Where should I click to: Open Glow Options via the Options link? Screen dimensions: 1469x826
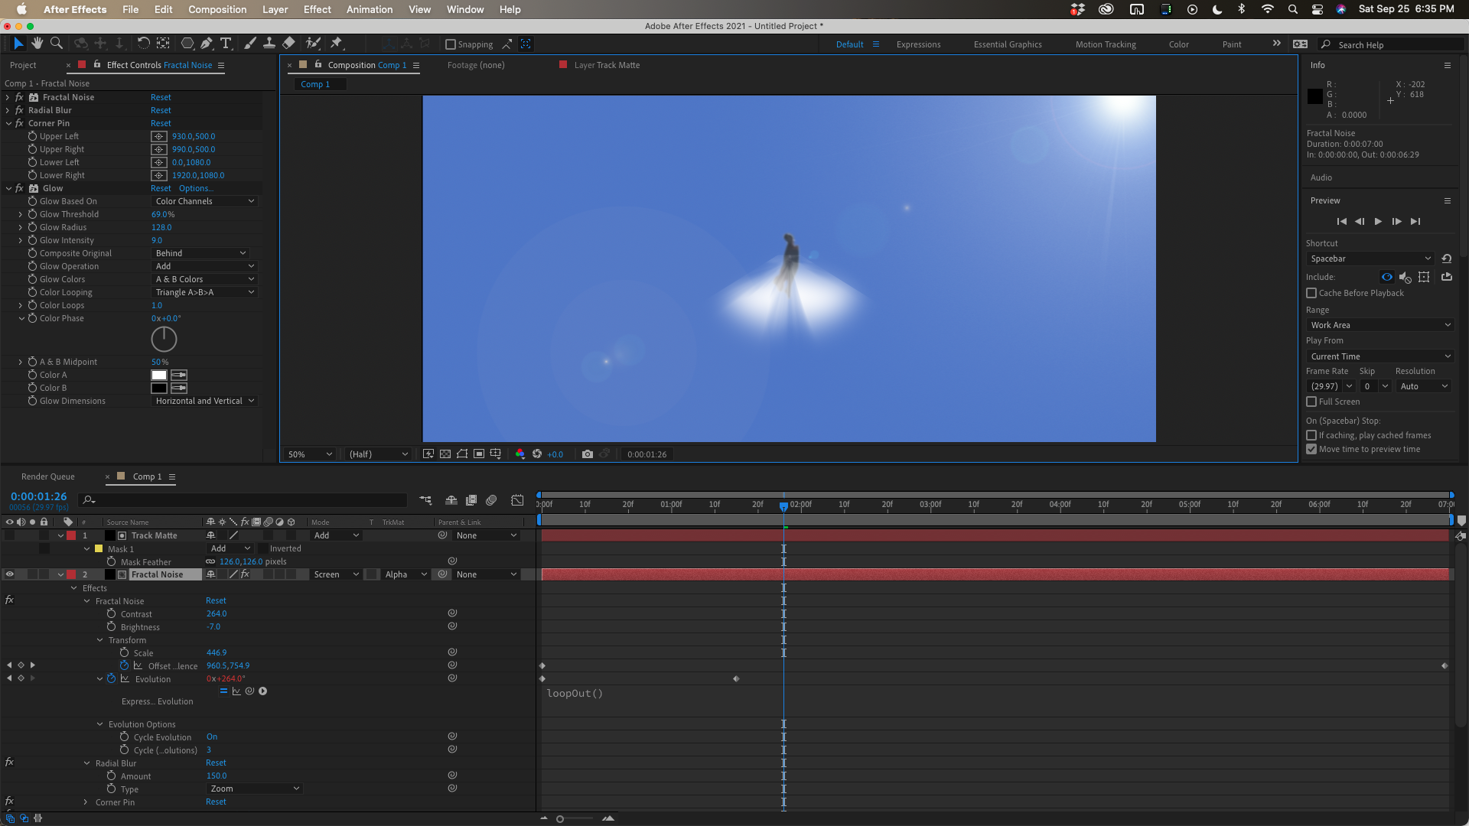[195, 188]
